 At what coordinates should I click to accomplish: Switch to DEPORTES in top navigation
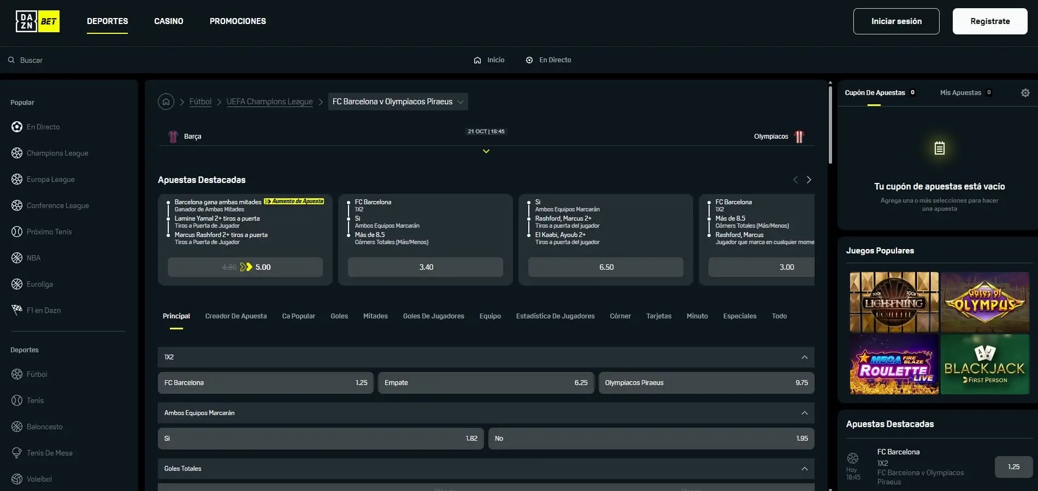pyautogui.click(x=108, y=21)
